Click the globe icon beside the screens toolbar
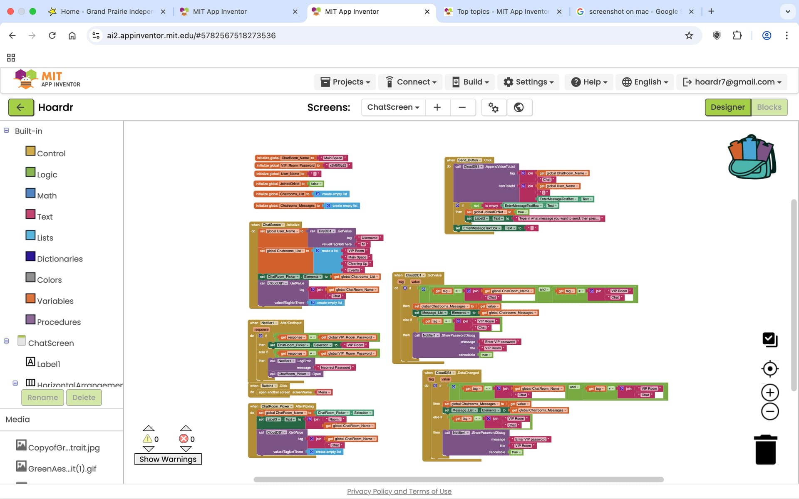 click(x=519, y=107)
